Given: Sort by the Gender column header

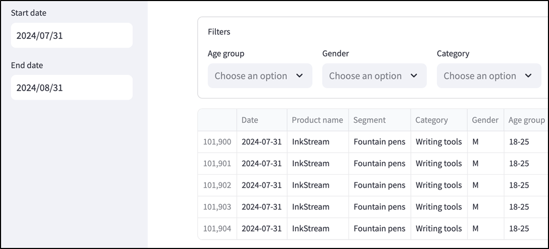Looking at the screenshot, I should (485, 120).
